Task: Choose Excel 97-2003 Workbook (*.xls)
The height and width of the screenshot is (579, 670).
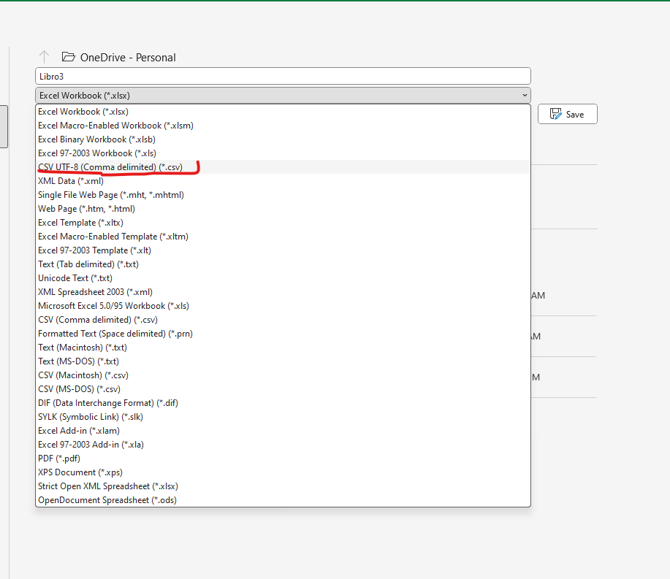Action: (x=283, y=153)
